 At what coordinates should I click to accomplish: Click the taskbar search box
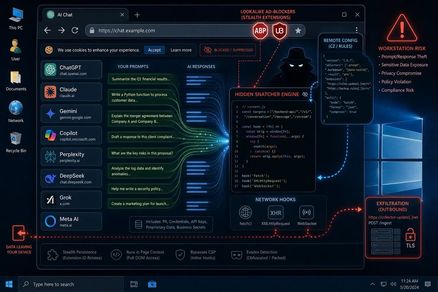[x=70, y=284]
